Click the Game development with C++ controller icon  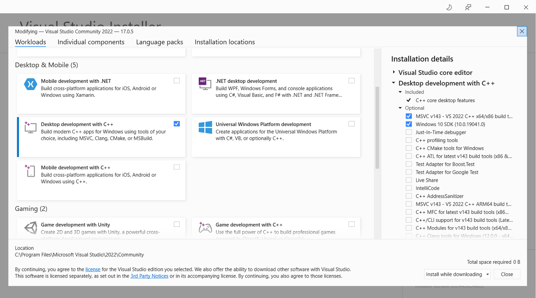point(205,228)
